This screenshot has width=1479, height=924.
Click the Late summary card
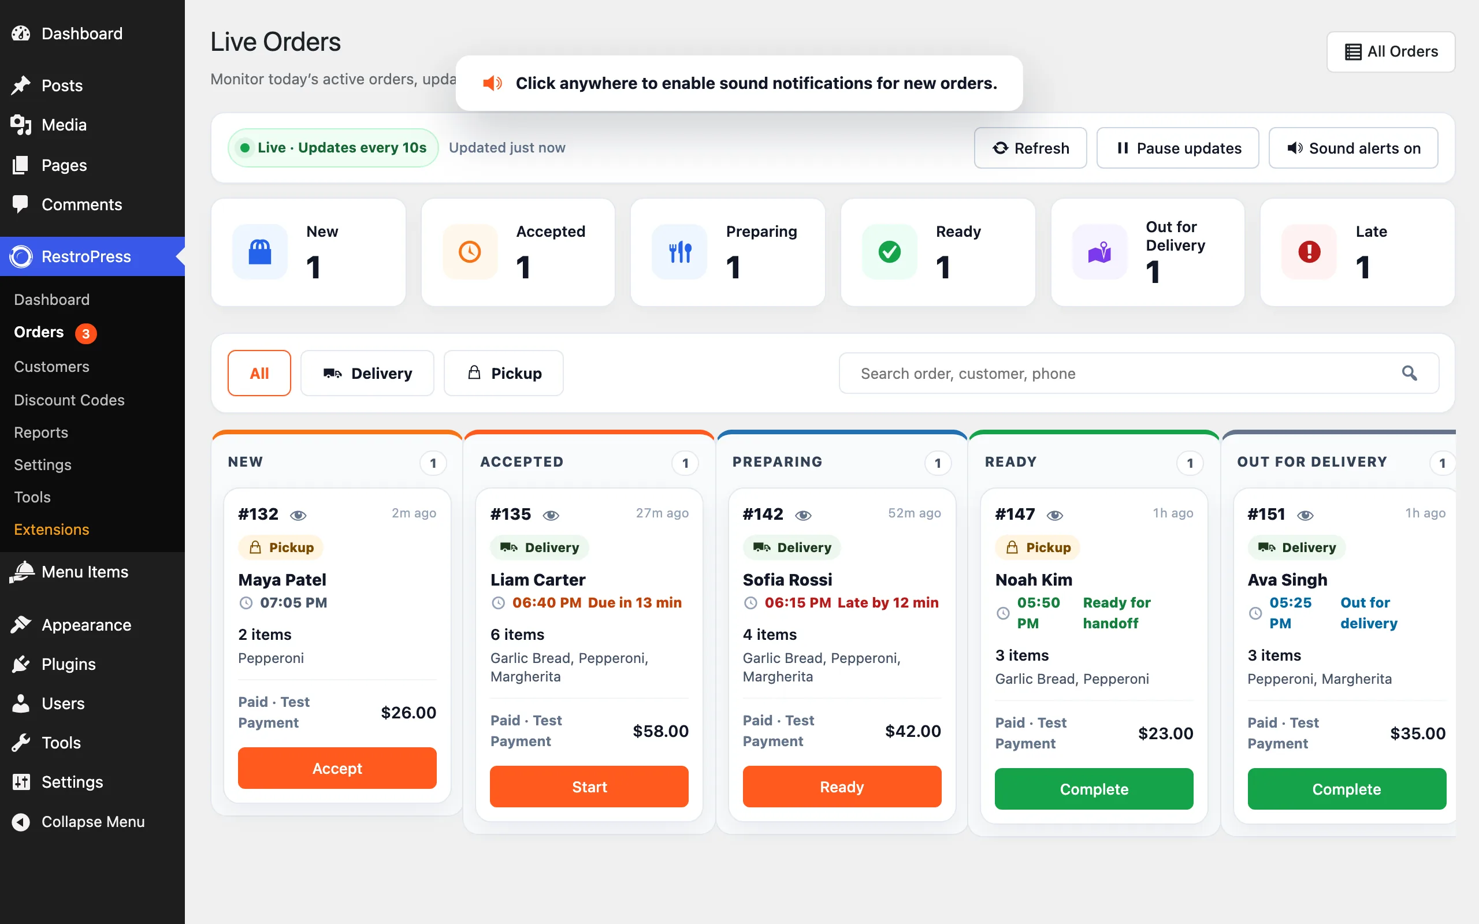point(1357,252)
